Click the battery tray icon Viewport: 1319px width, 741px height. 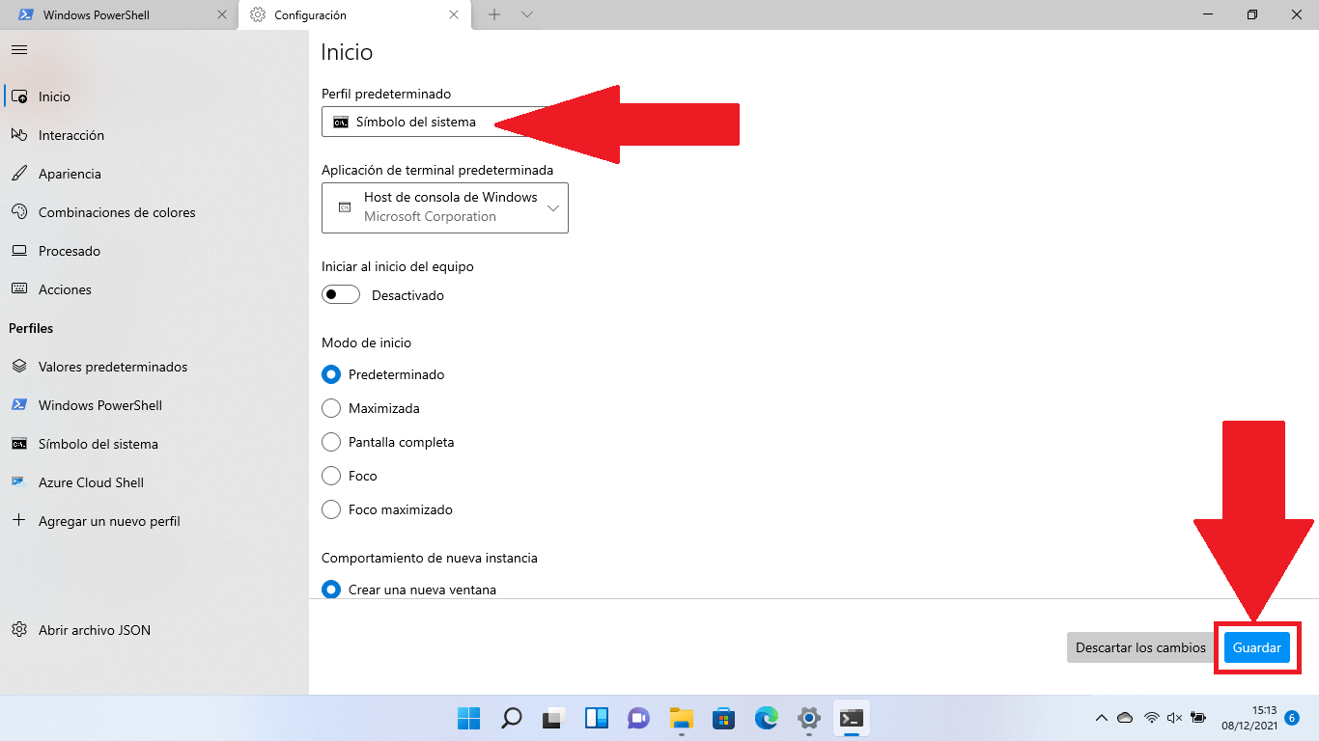1198,718
